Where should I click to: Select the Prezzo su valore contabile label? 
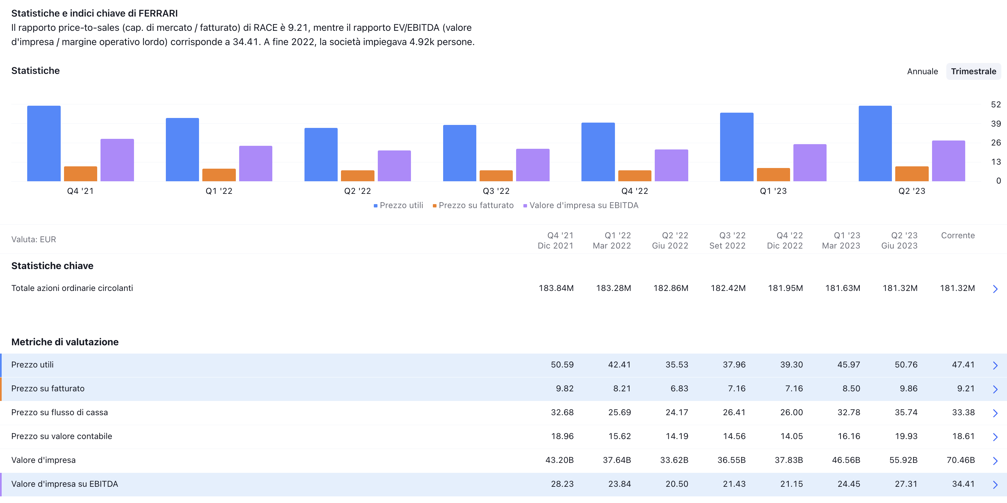click(61, 436)
